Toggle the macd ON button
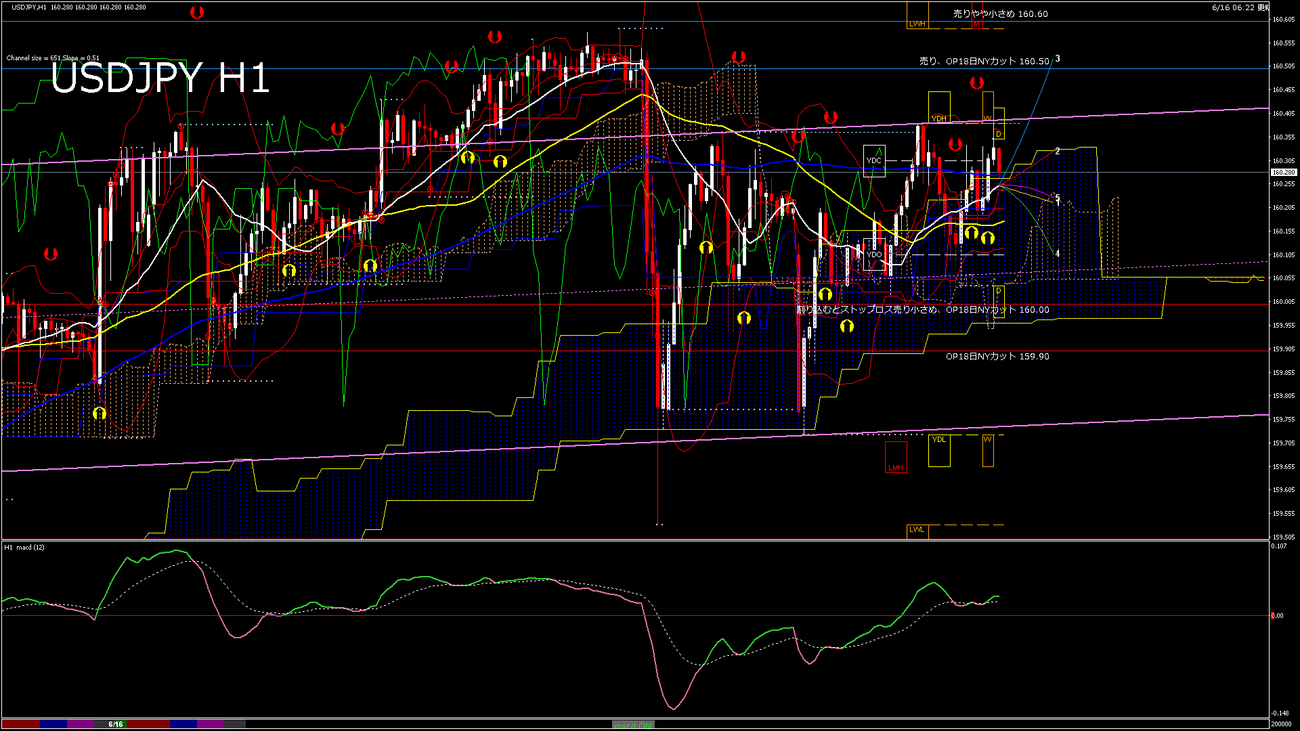The width and height of the screenshot is (1300, 731). [x=633, y=724]
